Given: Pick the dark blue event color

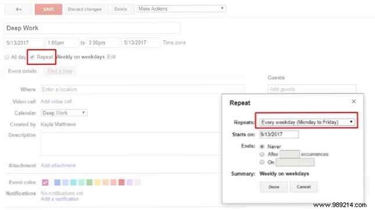Looking at the screenshot, I should click(x=57, y=183).
